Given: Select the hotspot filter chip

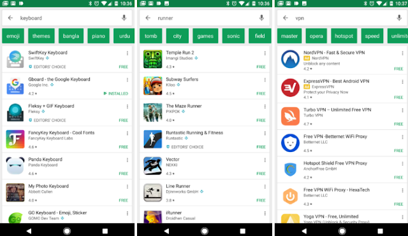Looking at the screenshot, I should (344, 36).
